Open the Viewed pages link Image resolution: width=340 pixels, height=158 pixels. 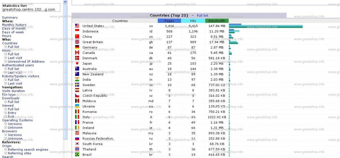[8, 106]
